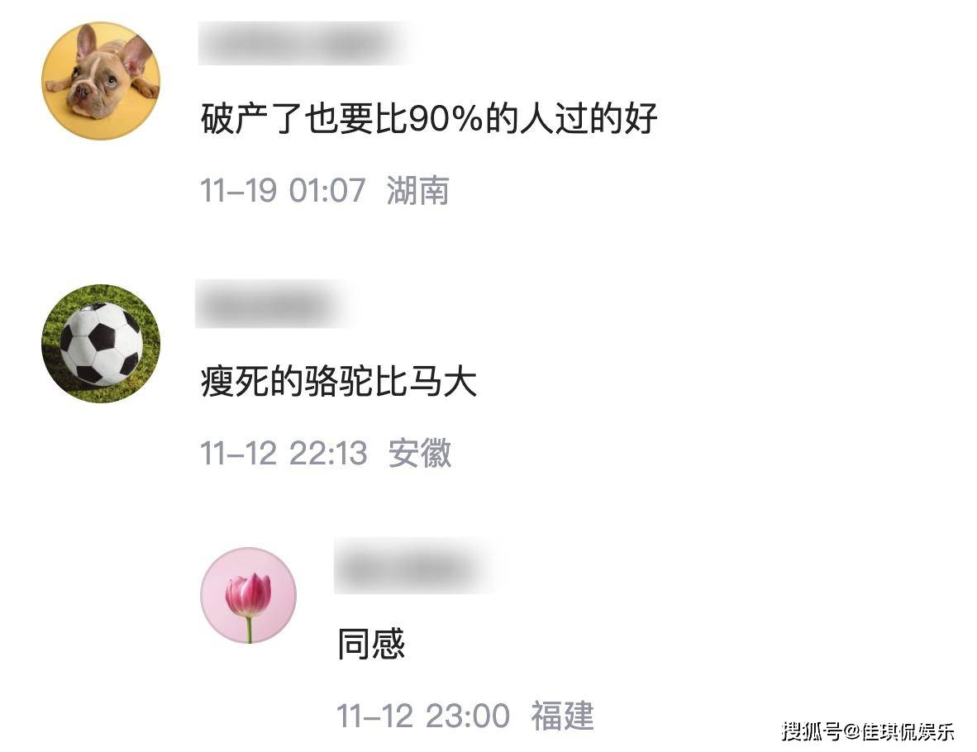Click the timestamp 11-19 01:07

point(283,190)
